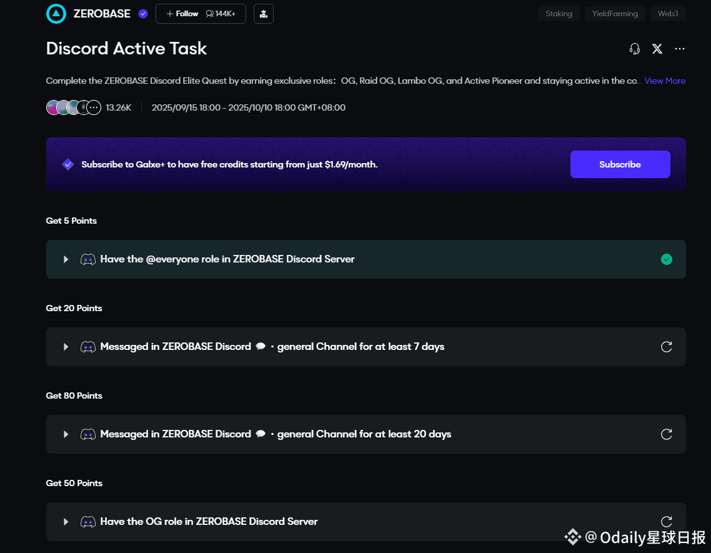Expand the 20 days general Channel task
Viewport: 711px width, 553px height.
click(x=66, y=434)
